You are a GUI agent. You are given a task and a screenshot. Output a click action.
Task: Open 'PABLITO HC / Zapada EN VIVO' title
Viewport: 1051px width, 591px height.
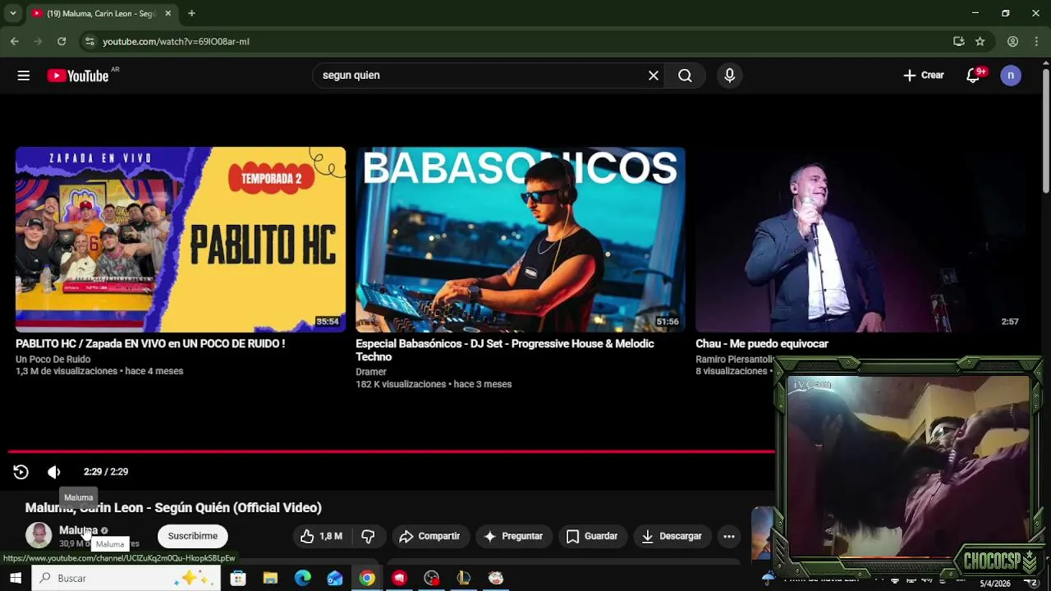(x=150, y=344)
